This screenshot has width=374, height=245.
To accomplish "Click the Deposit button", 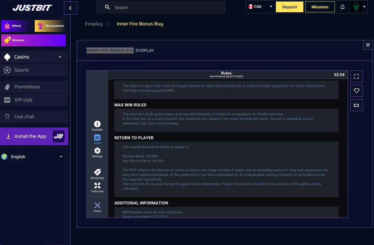I will pos(290,7).
